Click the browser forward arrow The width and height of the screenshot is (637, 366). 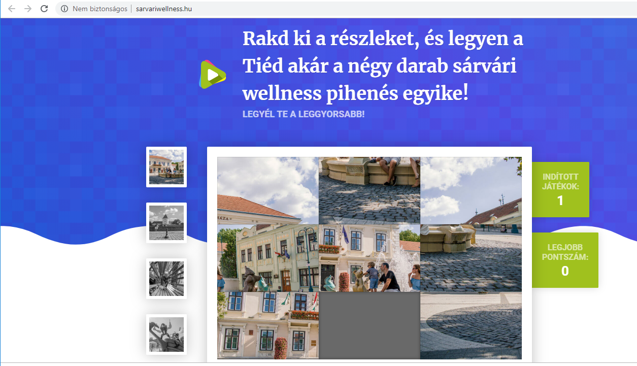tap(28, 9)
